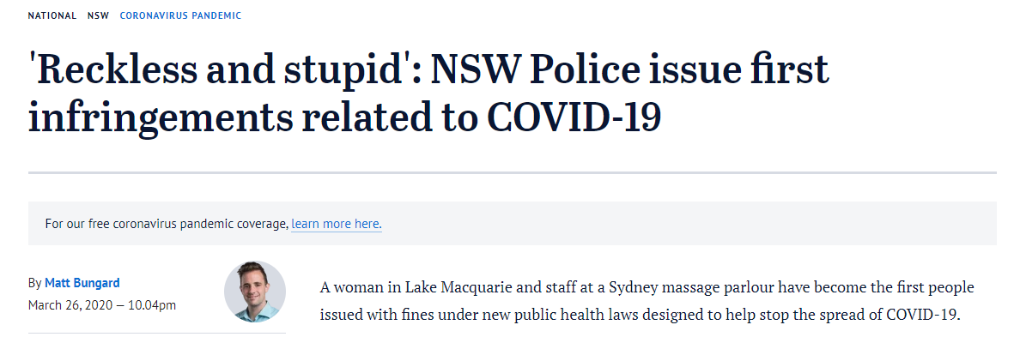Click the 10.04pm timestamp

click(x=153, y=304)
